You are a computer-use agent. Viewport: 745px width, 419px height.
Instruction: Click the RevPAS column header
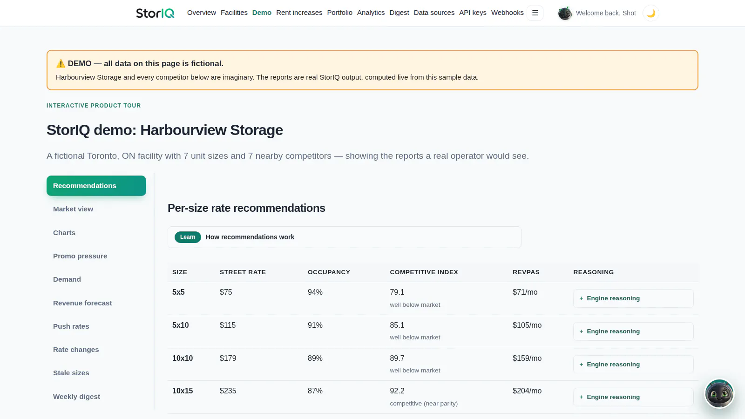click(x=526, y=272)
